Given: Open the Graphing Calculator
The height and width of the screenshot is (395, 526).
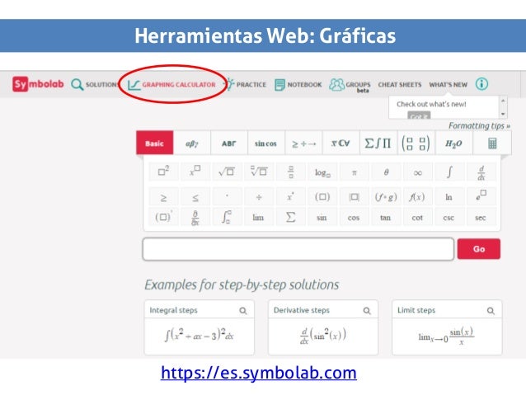Looking at the screenshot, I should coord(171,85).
